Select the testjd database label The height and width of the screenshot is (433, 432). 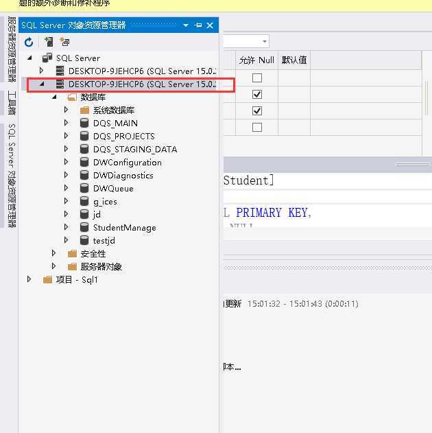point(104,241)
